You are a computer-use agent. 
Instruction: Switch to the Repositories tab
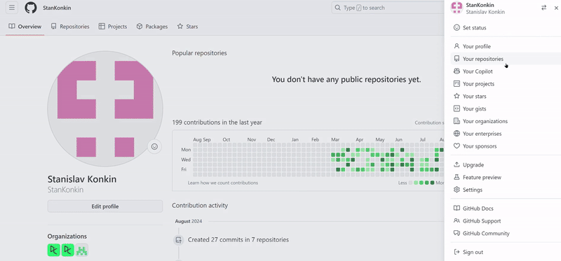70,27
